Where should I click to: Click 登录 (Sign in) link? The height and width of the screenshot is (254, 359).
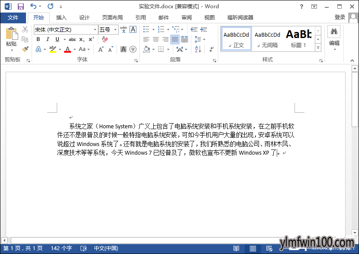point(340,17)
